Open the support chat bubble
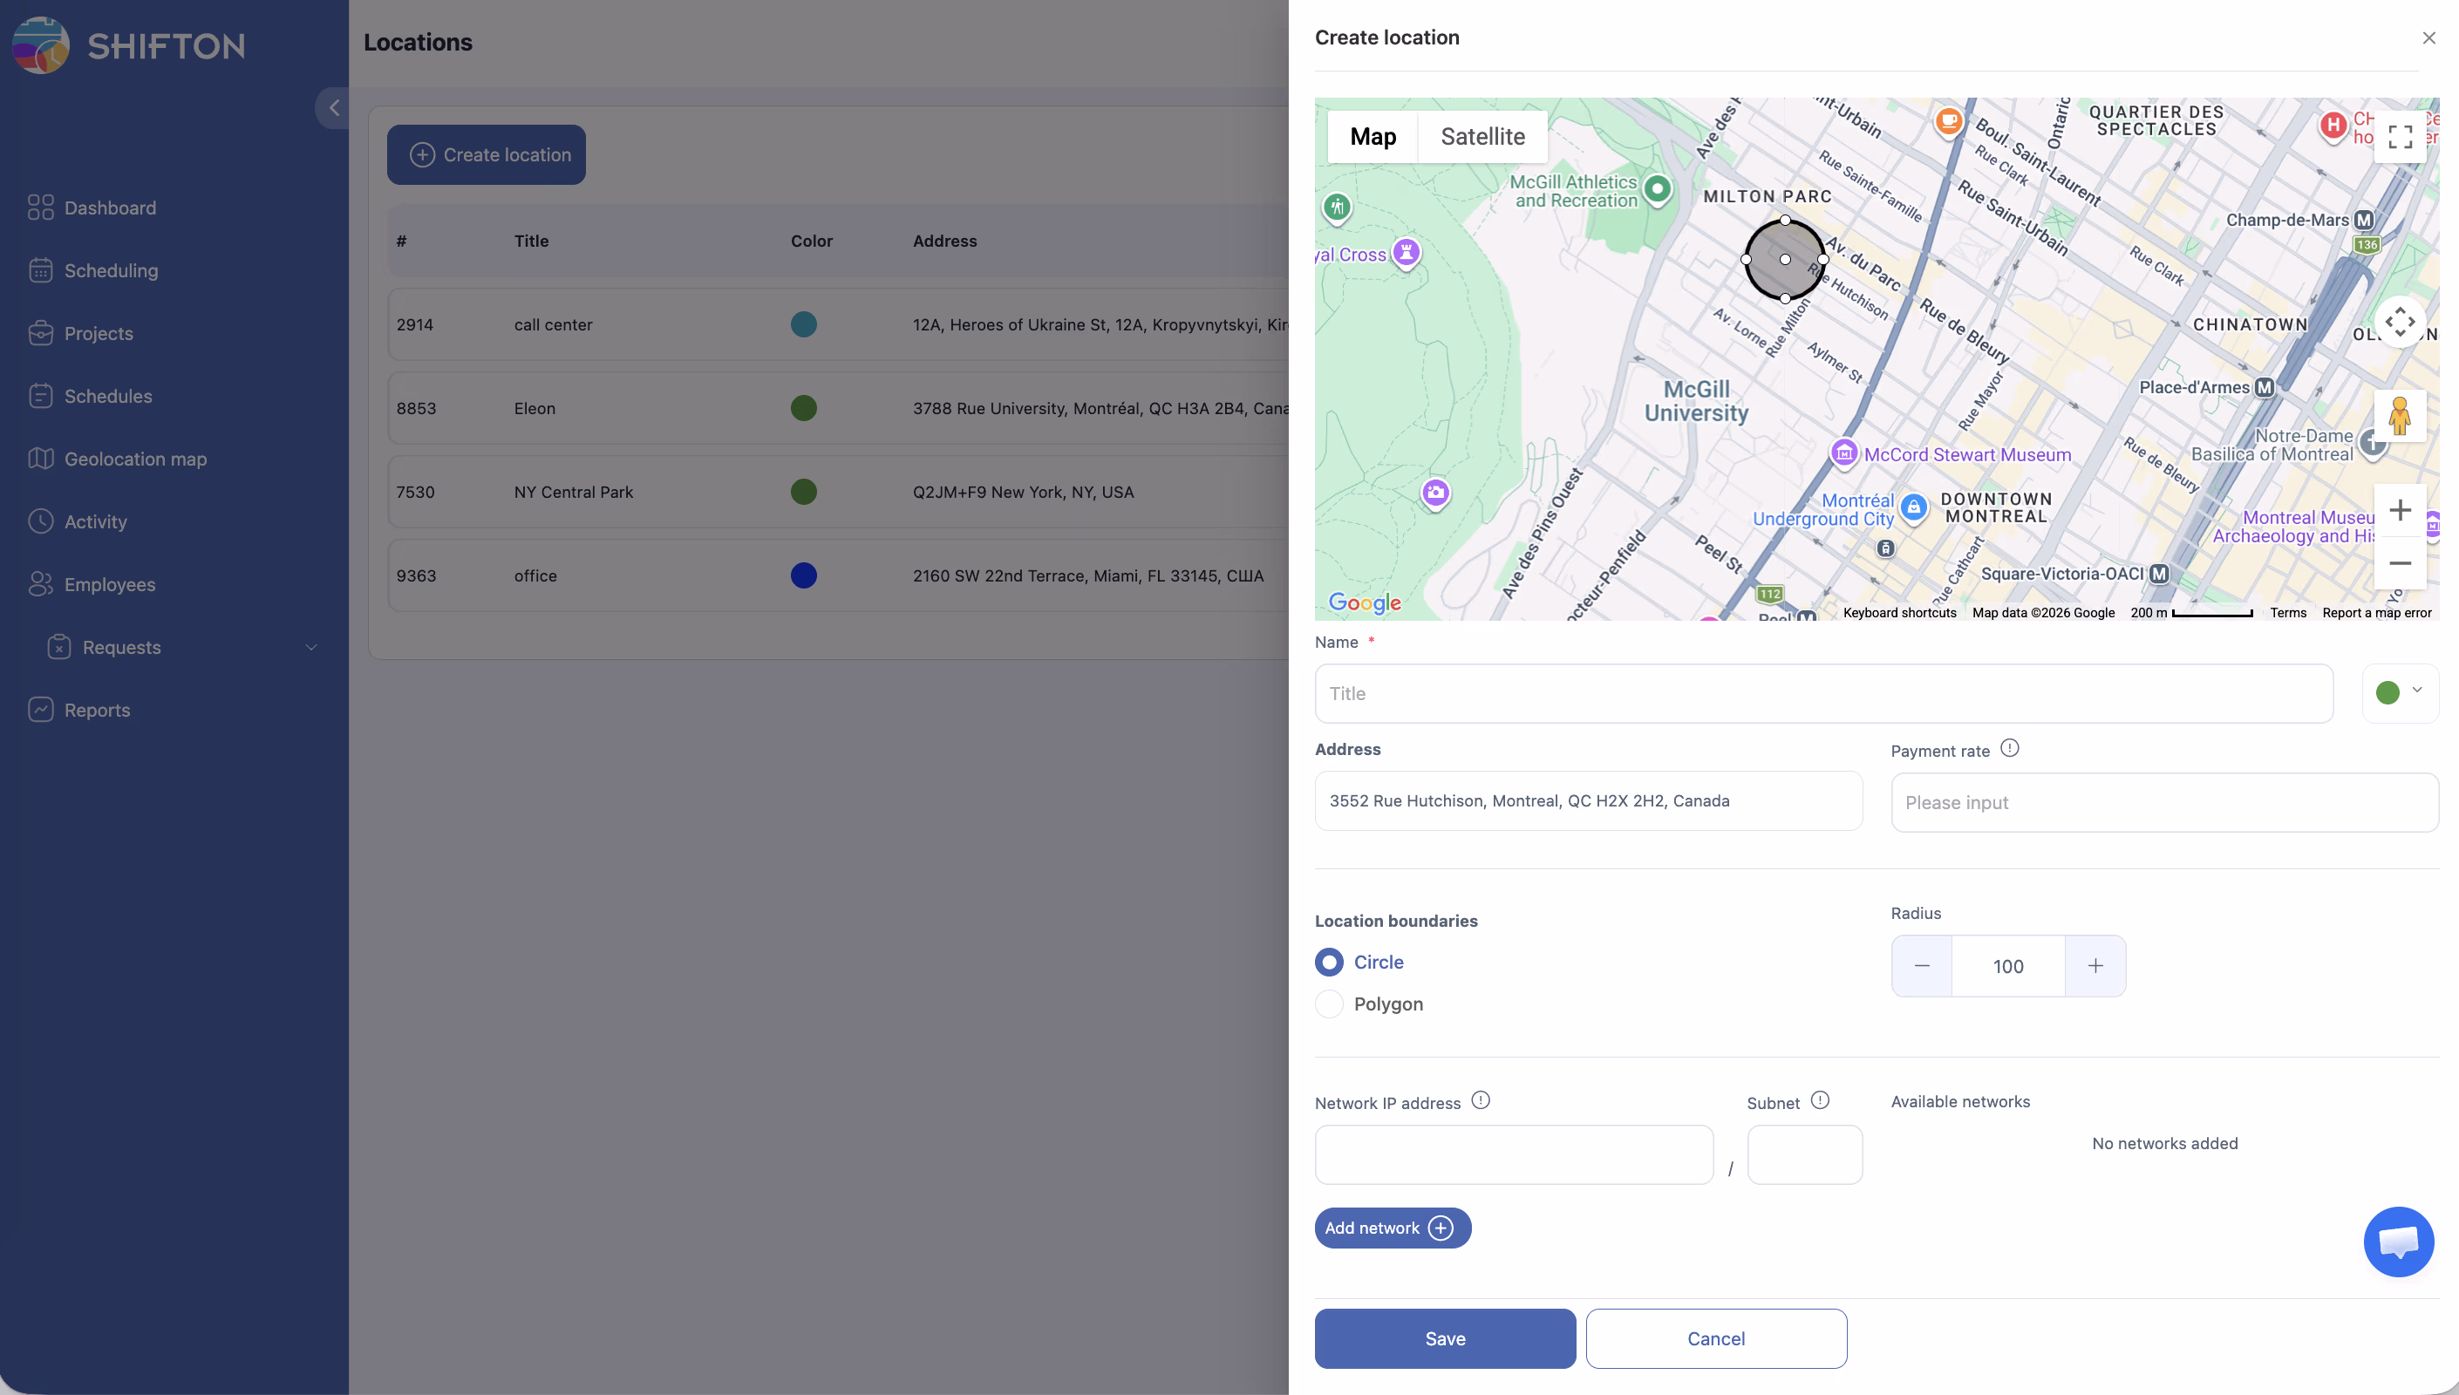 pyautogui.click(x=2398, y=1242)
